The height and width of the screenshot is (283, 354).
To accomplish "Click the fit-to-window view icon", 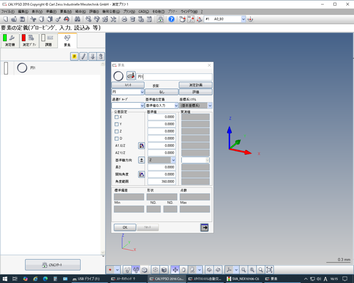I will click(x=269, y=270).
